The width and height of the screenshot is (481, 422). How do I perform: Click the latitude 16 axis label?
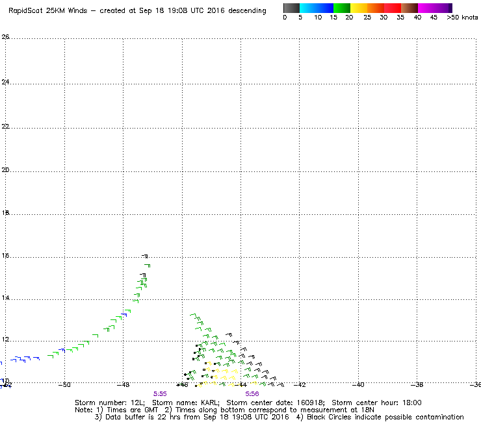[x=5, y=255]
